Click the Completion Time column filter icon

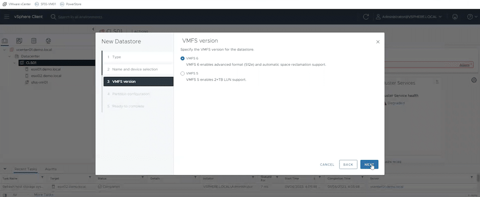[363, 177]
